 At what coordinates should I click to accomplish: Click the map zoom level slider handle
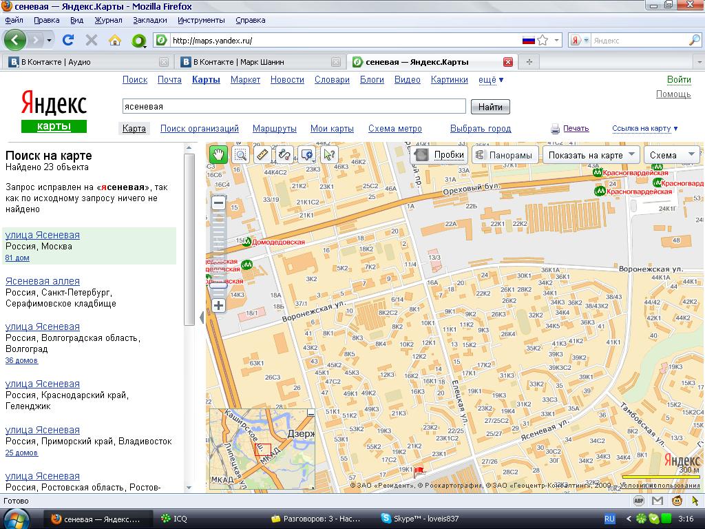coord(218,285)
